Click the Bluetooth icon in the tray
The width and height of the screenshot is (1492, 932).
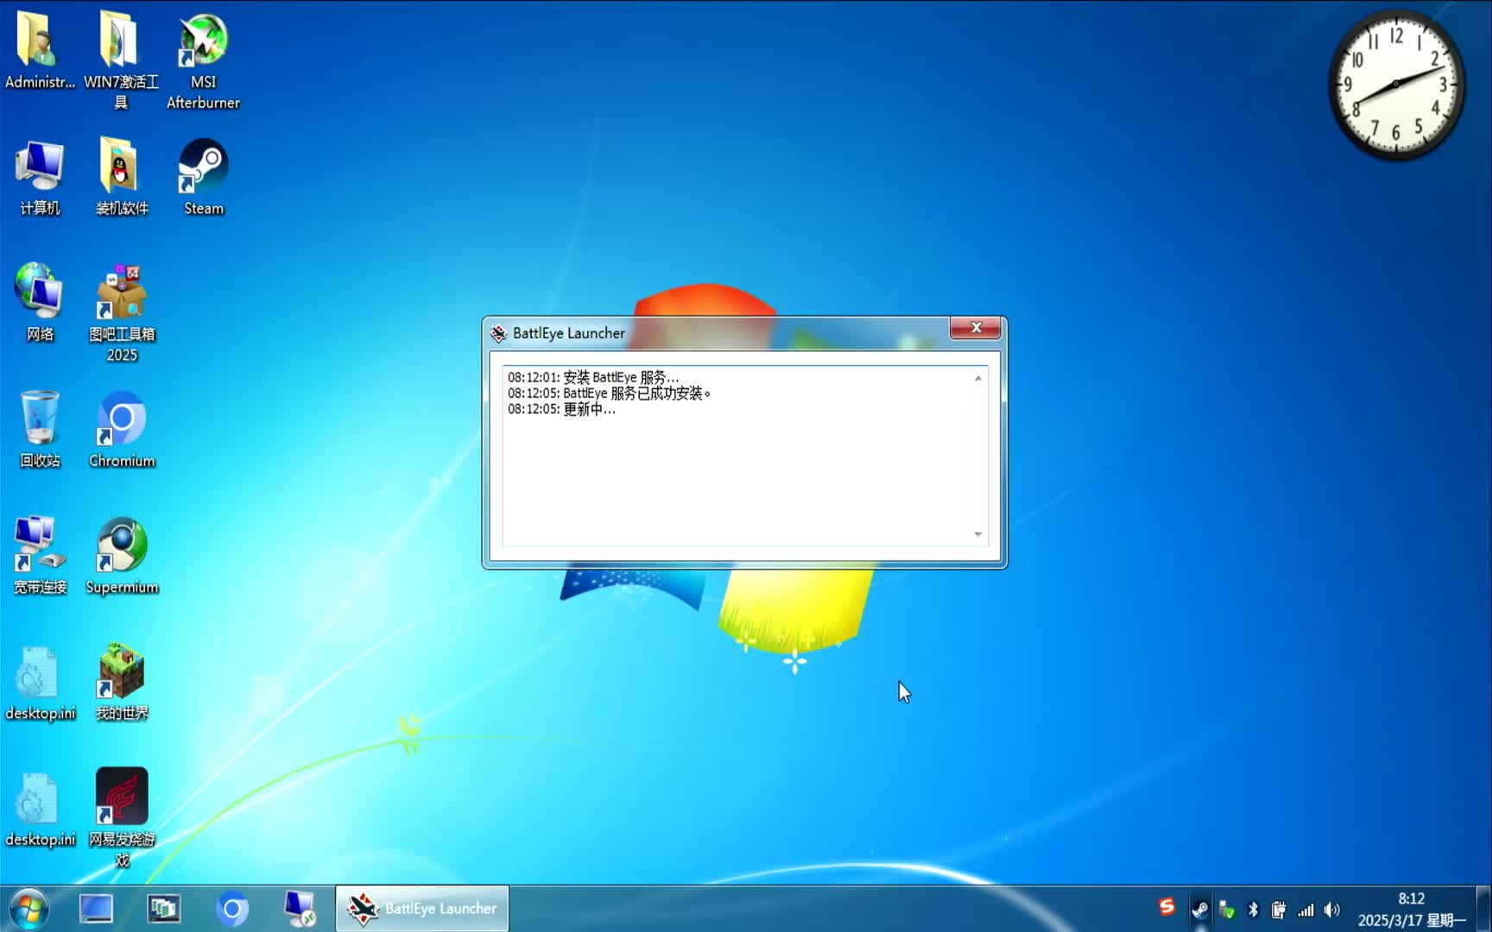[1254, 909]
